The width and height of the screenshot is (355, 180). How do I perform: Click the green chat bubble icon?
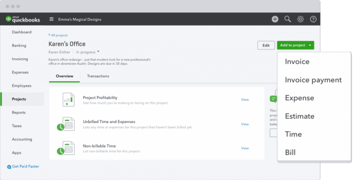(x=273, y=99)
